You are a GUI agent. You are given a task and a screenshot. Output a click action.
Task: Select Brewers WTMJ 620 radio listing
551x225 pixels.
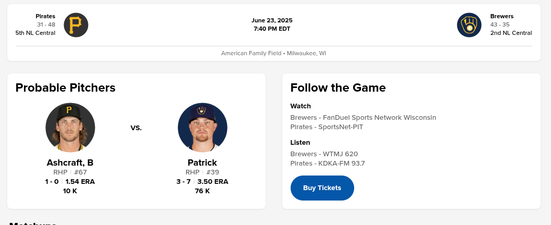click(324, 154)
